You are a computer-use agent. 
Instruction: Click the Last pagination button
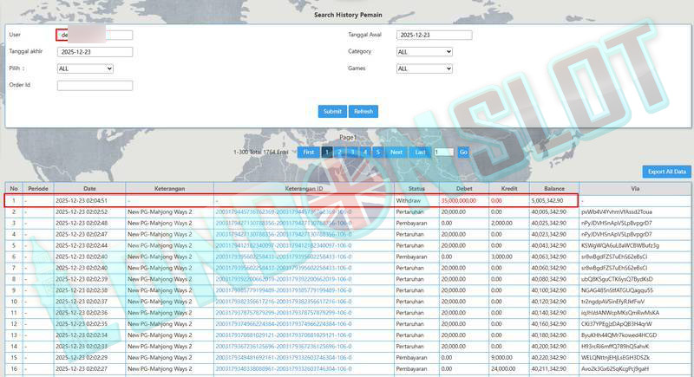click(x=421, y=152)
